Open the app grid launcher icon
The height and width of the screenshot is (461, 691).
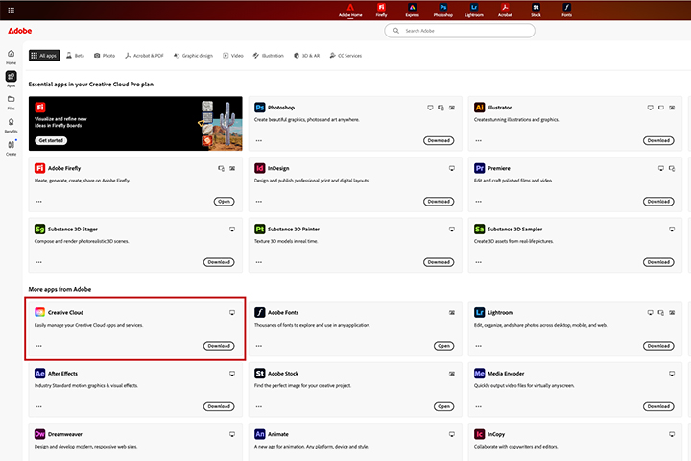(x=10, y=10)
